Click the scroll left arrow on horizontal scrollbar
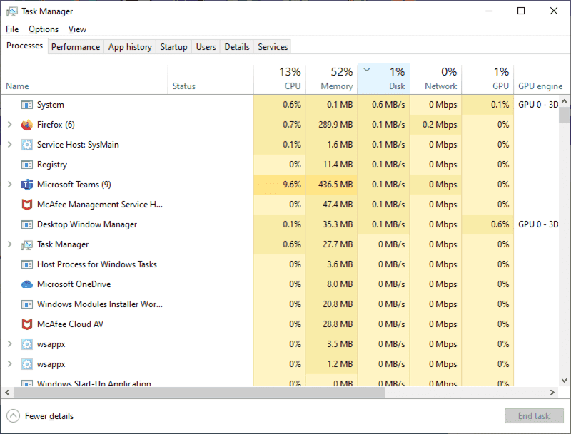This screenshot has height=434, width=571. point(7,392)
